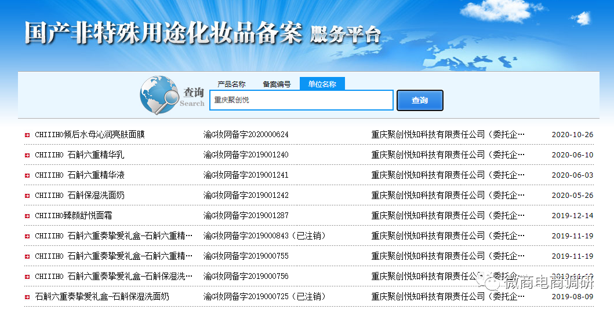Click the date 2019-12-14
Image resolution: width=614 pixels, height=309 pixels.
[572, 216]
